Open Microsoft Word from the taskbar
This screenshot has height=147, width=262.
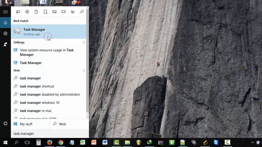tap(105, 143)
